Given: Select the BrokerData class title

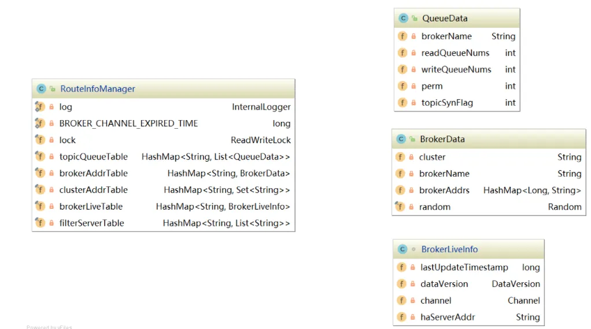Looking at the screenshot, I should tap(442, 139).
